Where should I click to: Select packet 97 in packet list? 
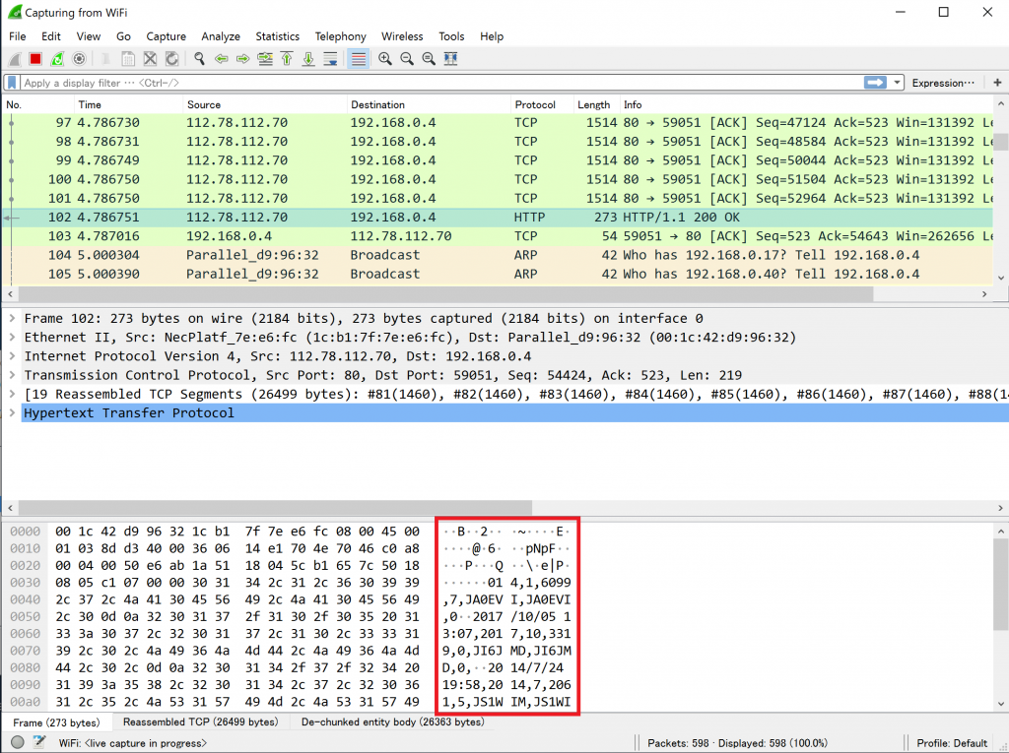tap(500, 123)
